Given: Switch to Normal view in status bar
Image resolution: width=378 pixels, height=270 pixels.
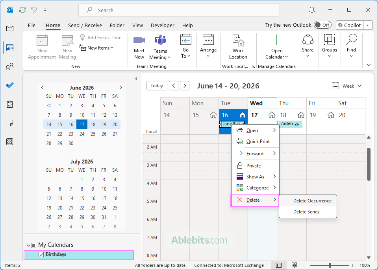Looking at the screenshot, I should tap(279, 265).
